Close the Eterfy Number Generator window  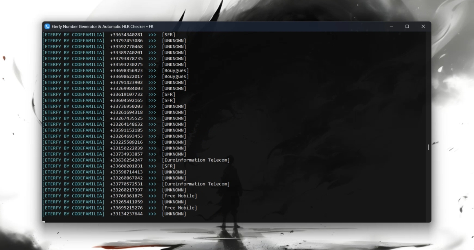(423, 27)
